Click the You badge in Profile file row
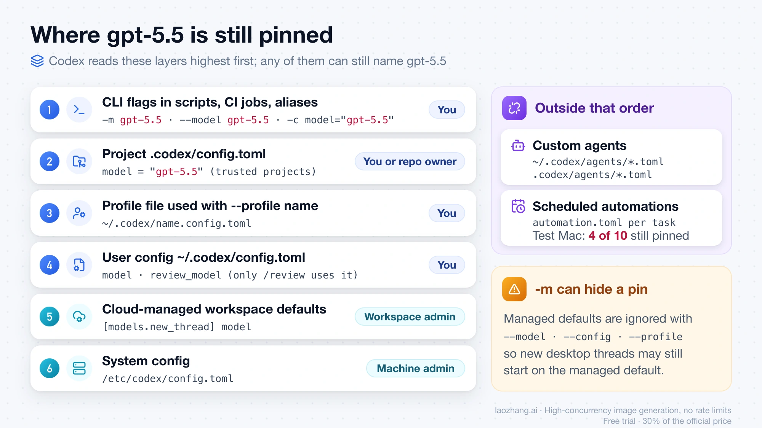 pos(447,213)
